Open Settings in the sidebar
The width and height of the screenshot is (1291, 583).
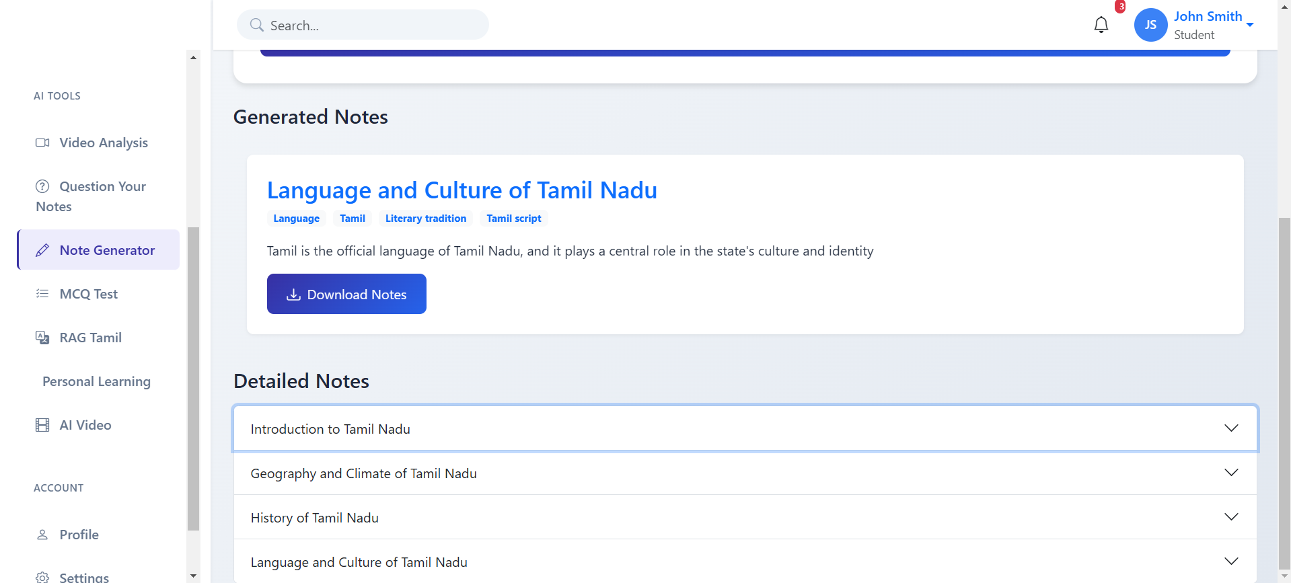click(x=83, y=577)
